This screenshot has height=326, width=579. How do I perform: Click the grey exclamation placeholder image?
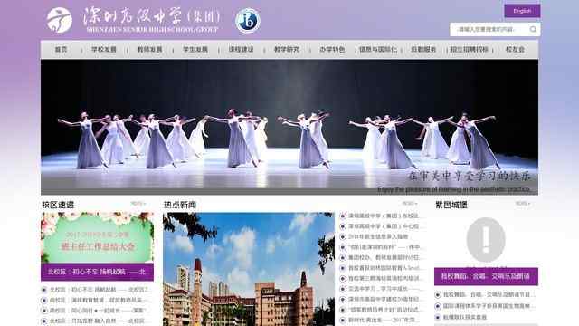pyautogui.click(x=486, y=239)
